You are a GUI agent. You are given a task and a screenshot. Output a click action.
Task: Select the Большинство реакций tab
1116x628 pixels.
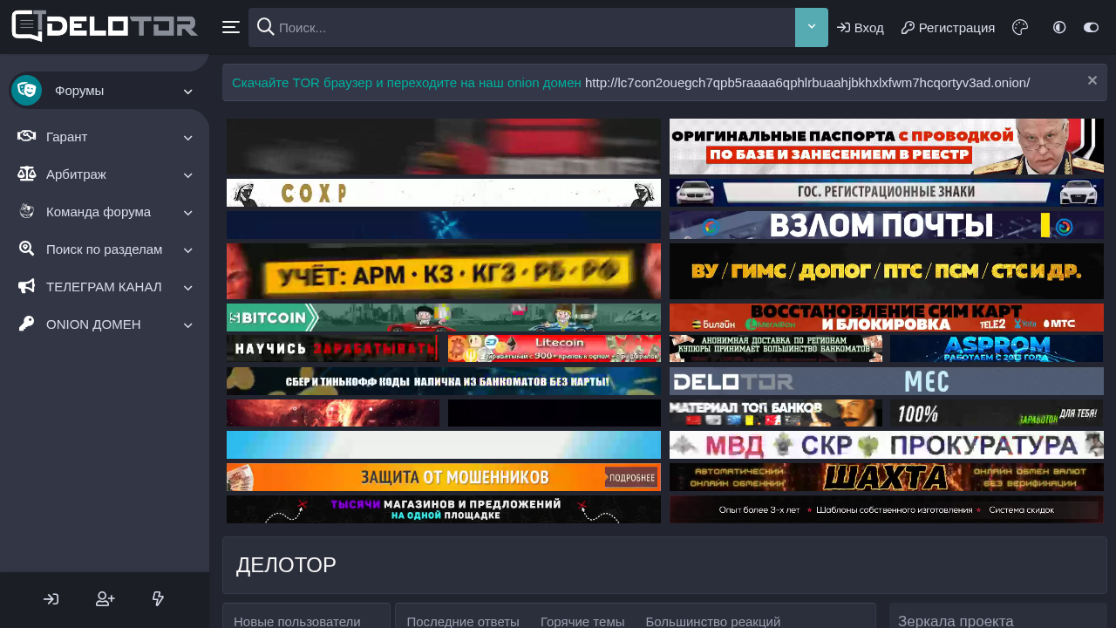coord(713,621)
